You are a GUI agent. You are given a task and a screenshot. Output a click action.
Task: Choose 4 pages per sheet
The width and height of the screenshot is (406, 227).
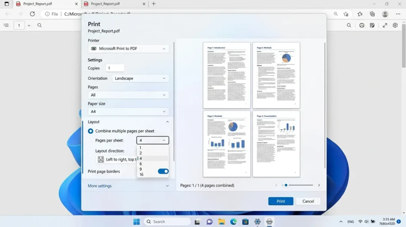click(x=153, y=158)
